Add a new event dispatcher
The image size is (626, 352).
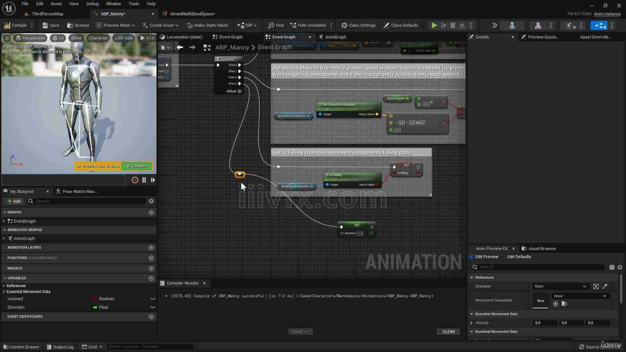151,317
